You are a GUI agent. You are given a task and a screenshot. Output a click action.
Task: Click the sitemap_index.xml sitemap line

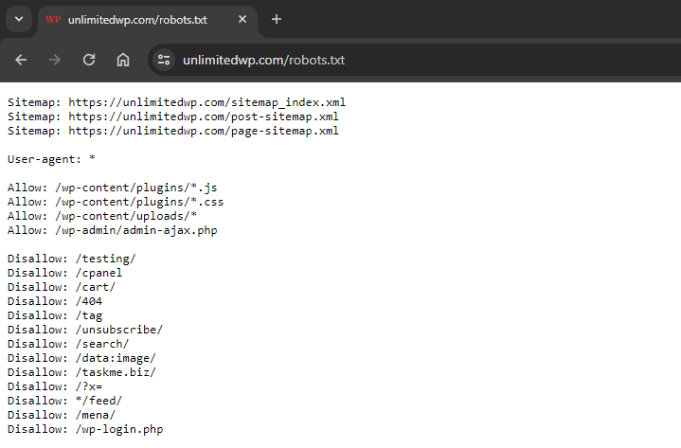click(x=176, y=102)
